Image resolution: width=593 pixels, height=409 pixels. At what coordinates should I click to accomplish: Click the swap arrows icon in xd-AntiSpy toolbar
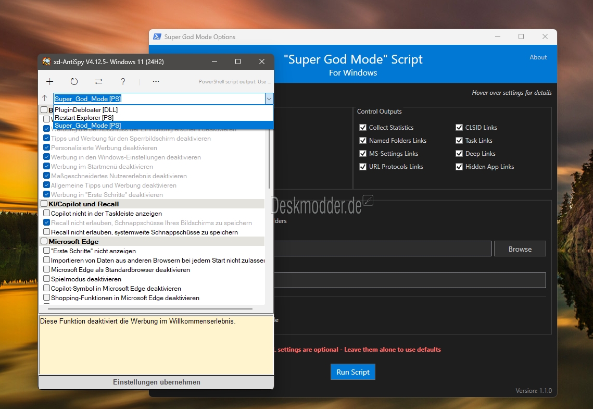99,81
